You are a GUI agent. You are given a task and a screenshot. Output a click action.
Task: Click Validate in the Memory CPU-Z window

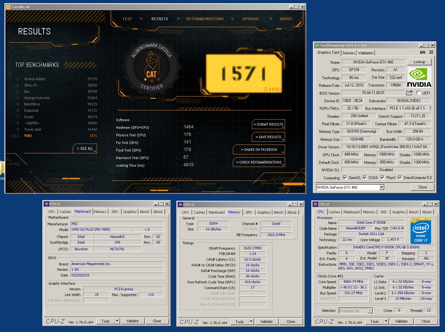point(266,322)
